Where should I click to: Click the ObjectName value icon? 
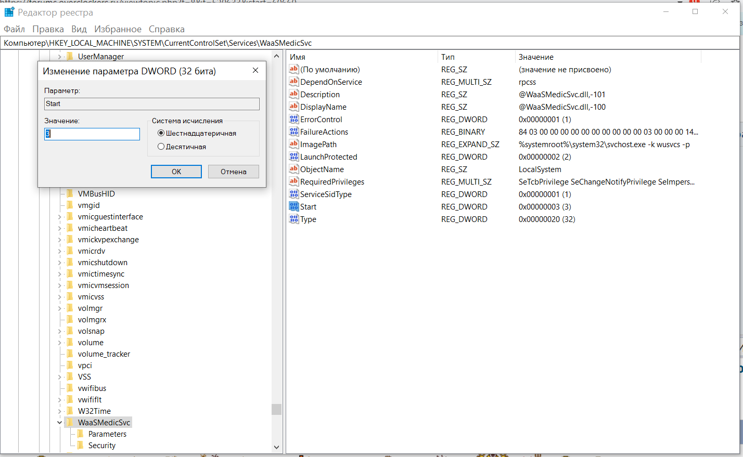point(294,169)
